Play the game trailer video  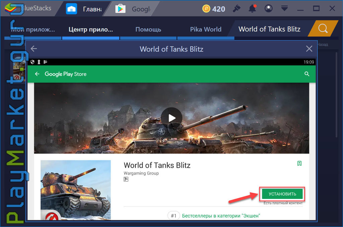click(x=171, y=118)
